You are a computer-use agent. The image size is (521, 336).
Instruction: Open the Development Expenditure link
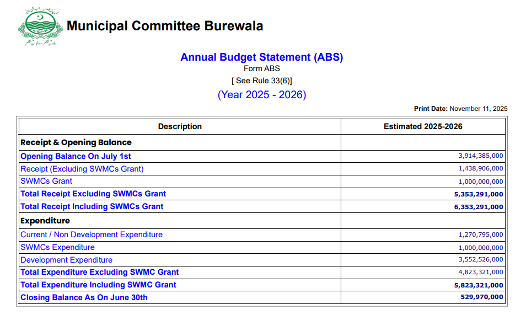(66, 260)
